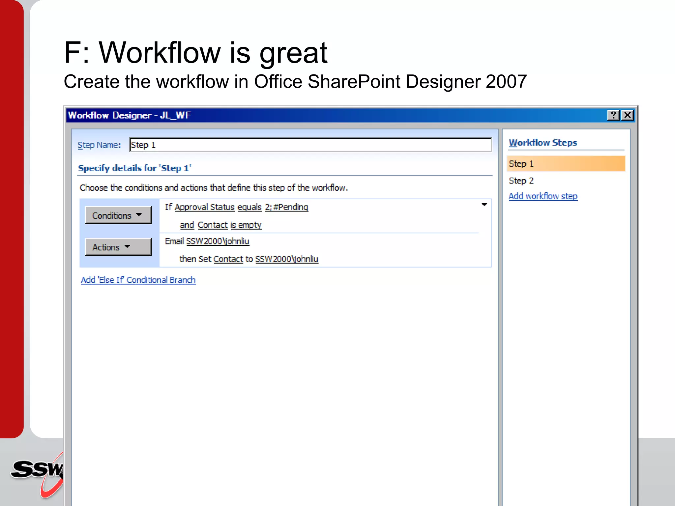This screenshot has height=506, width=675.
Task: Click the Help question mark button in title bar
Action: coord(613,115)
